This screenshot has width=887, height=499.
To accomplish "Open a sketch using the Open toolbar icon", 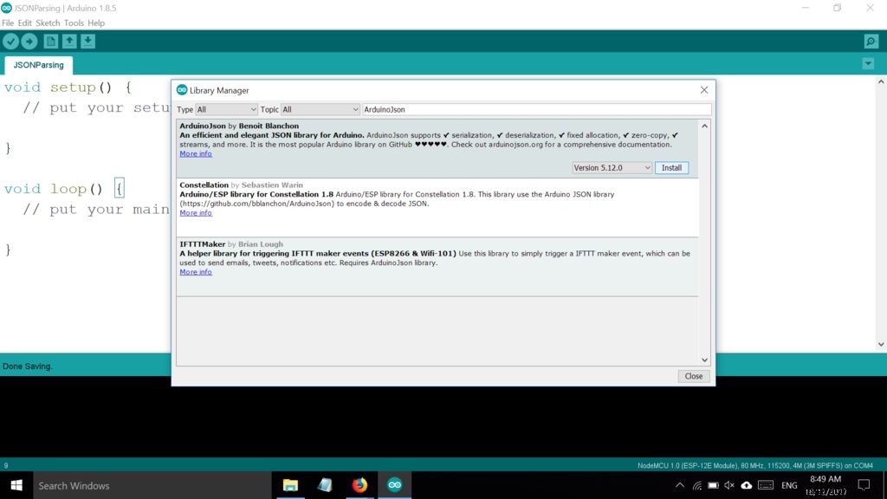I will coord(69,41).
